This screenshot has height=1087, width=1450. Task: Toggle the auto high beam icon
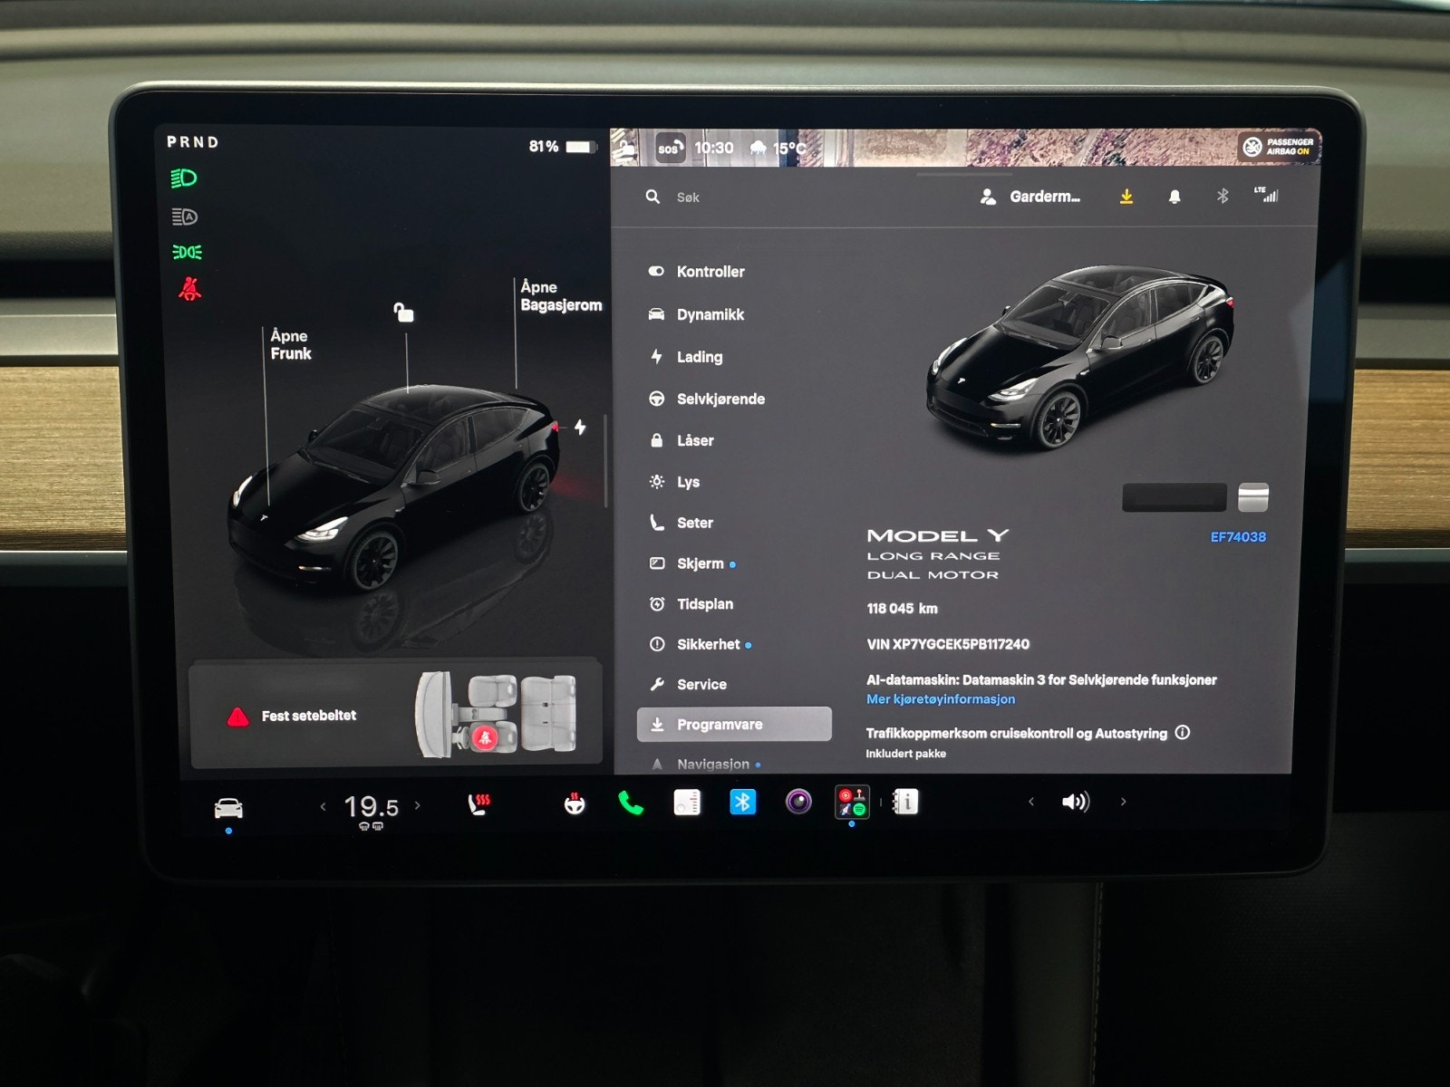[184, 216]
